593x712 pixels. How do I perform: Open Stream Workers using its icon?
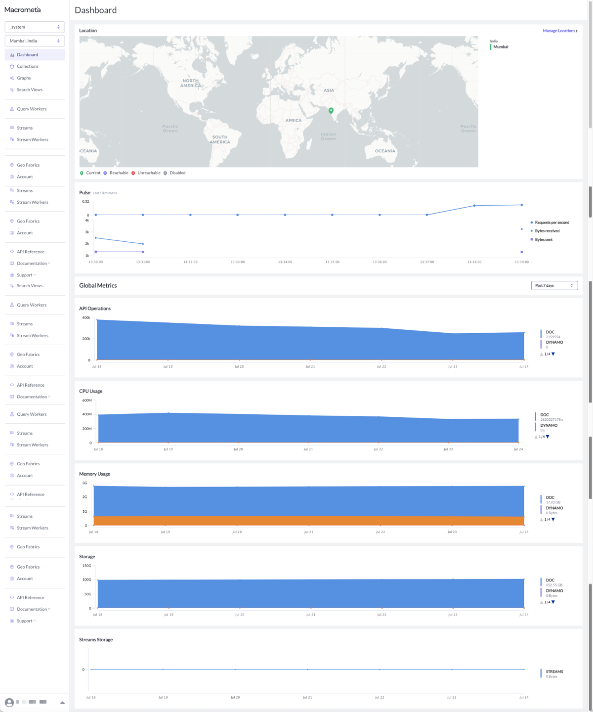12,139
